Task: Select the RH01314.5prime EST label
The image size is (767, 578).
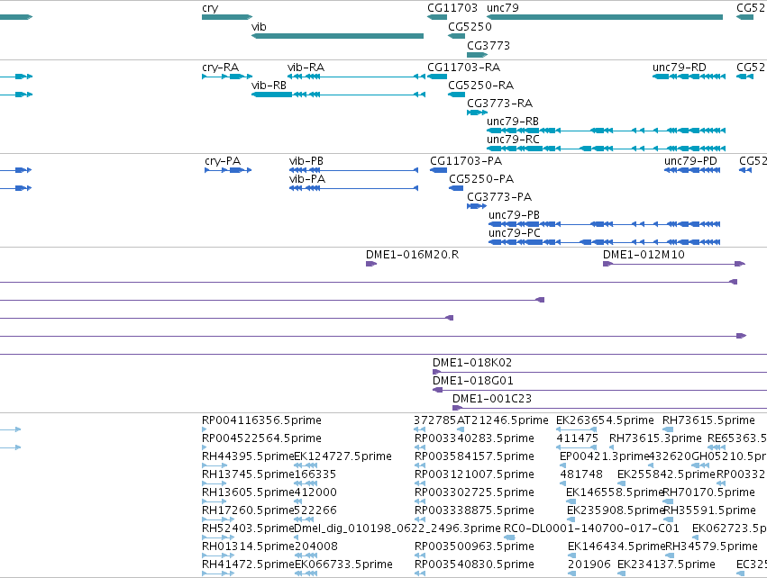Action: [x=248, y=546]
